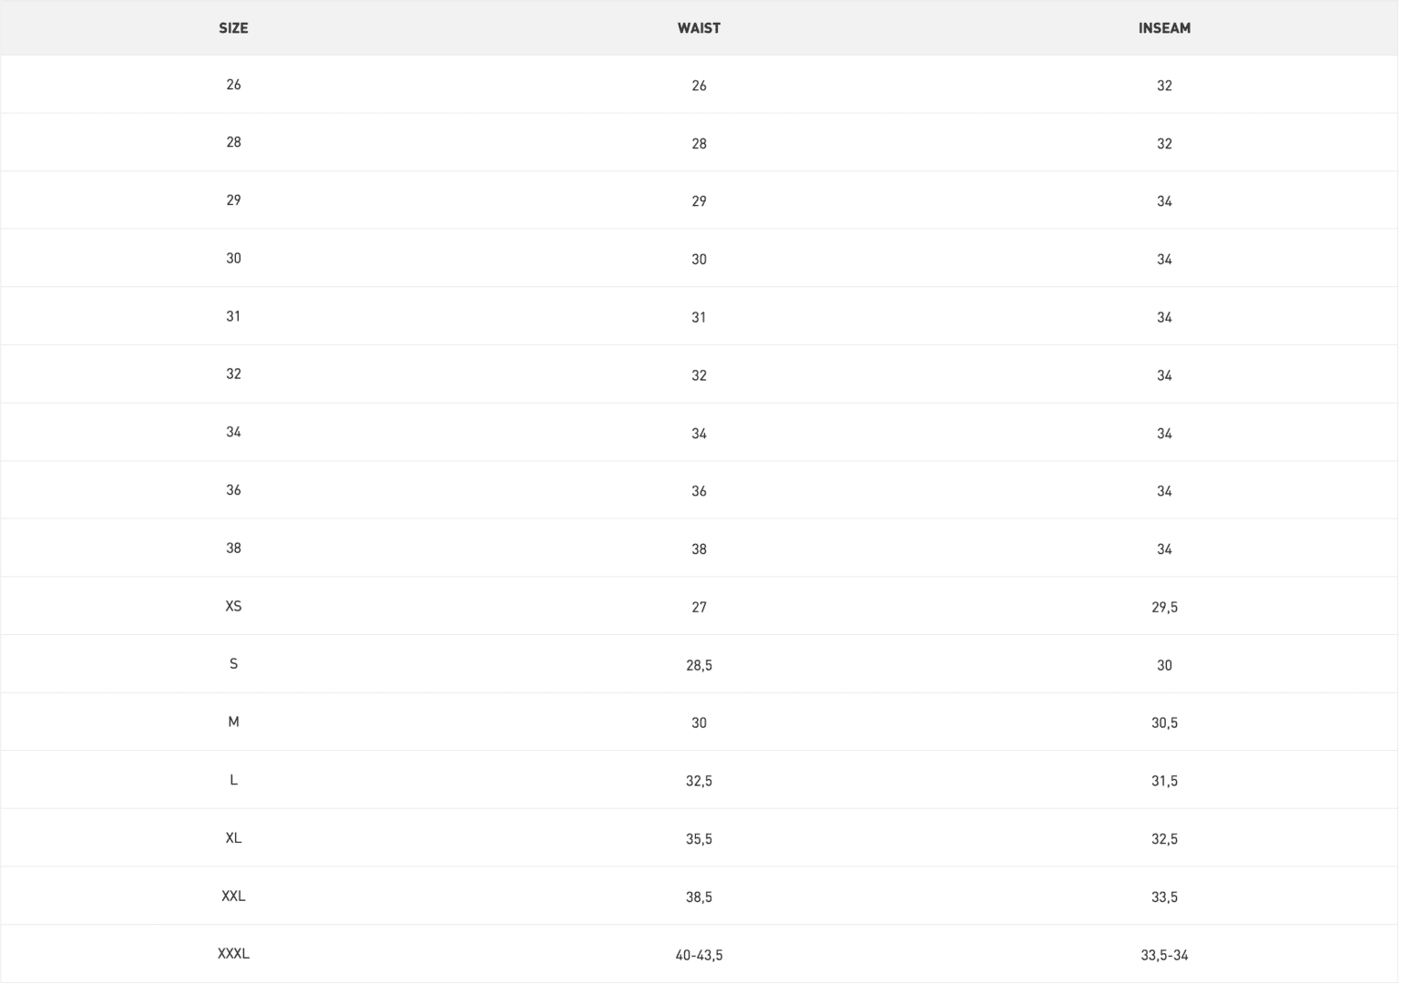
Task: Click inseam value 29,5 in XS row
Action: [1164, 607]
